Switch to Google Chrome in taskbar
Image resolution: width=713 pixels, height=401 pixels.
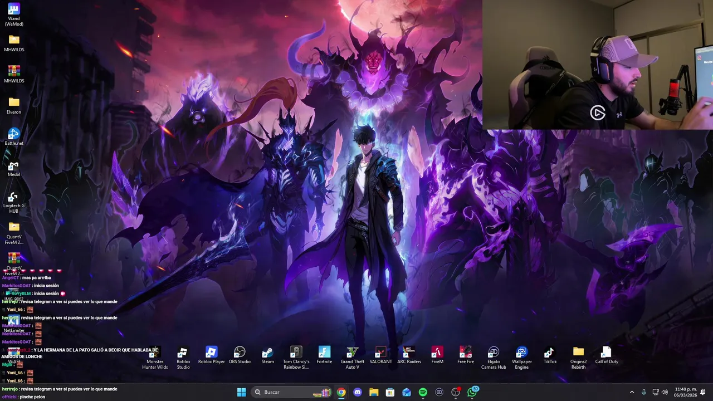(341, 392)
